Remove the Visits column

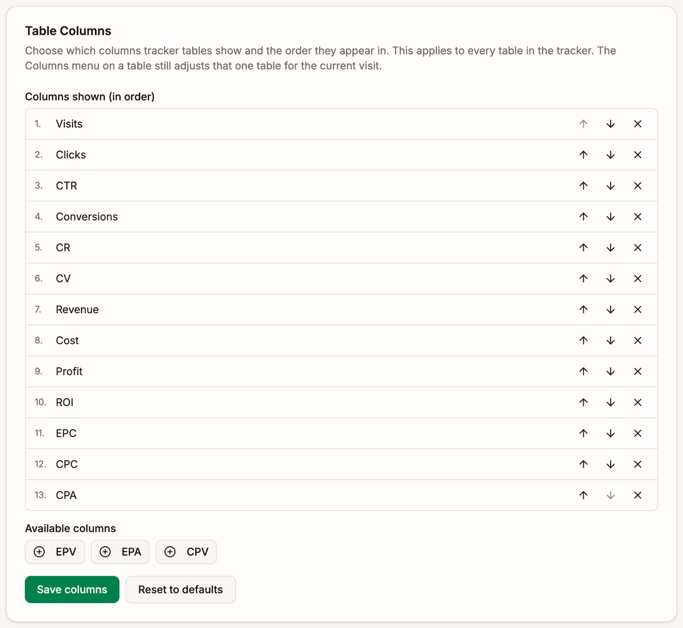pyautogui.click(x=638, y=124)
